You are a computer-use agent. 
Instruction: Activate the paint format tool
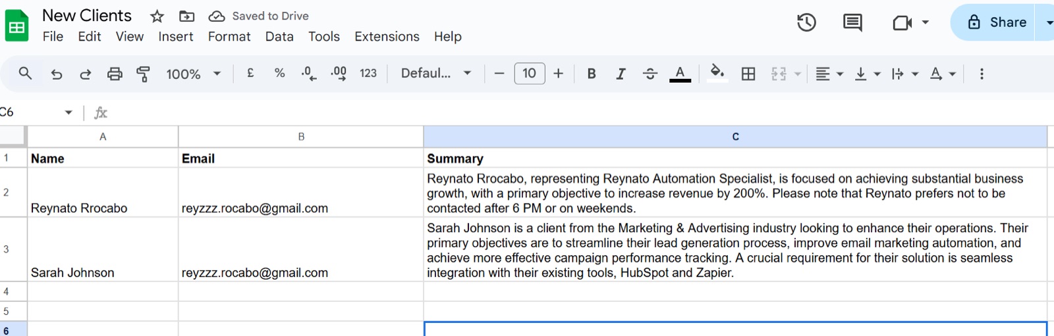[143, 74]
